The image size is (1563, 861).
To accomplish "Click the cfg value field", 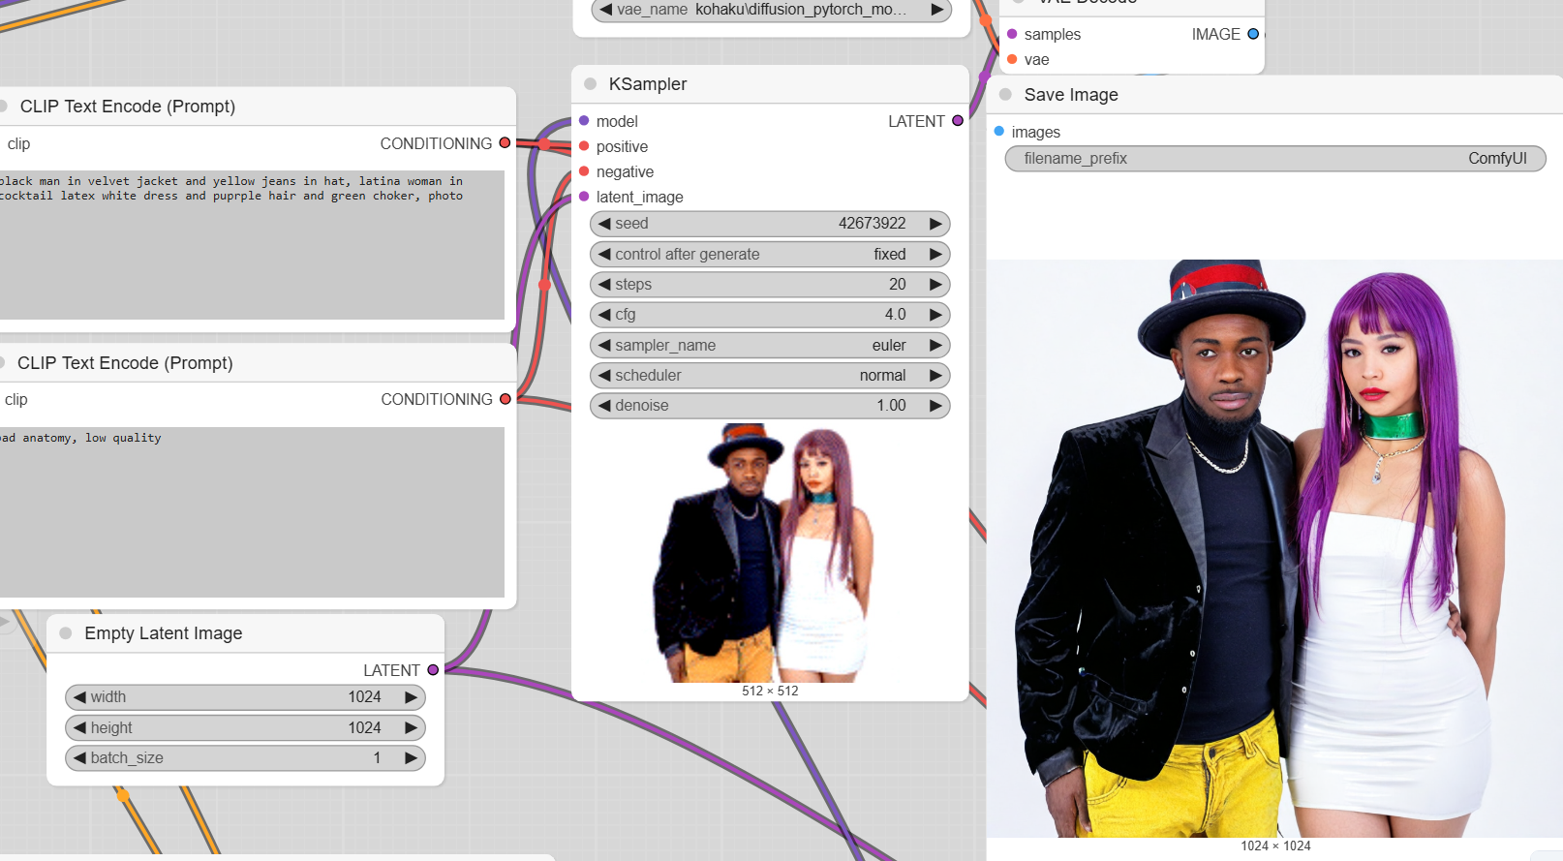I will [770, 315].
